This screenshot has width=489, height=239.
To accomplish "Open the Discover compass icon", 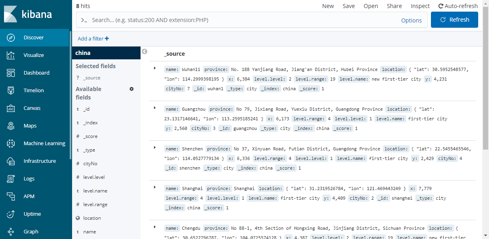I will coord(11,38).
